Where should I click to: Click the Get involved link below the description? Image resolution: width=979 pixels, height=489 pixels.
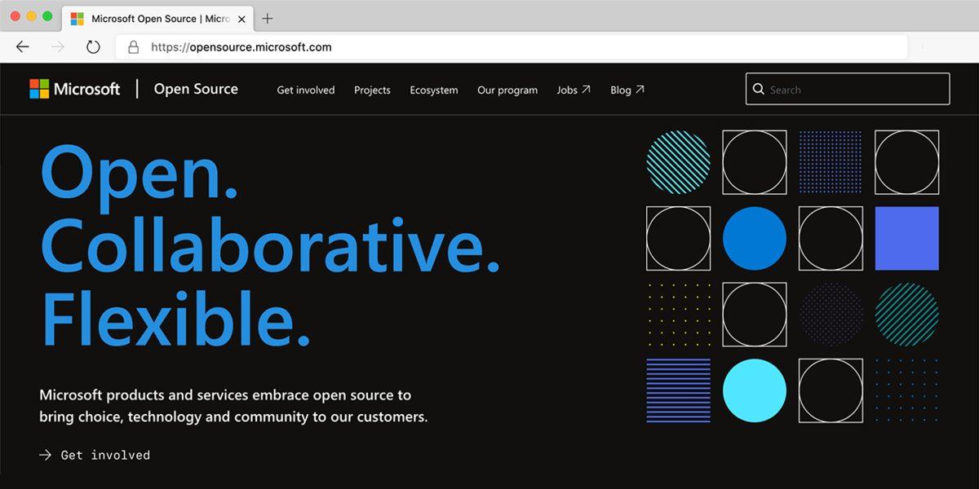(x=104, y=455)
